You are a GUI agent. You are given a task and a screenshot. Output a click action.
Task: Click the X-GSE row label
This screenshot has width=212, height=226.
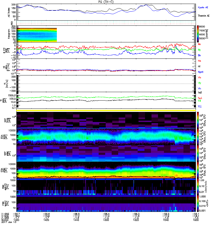pos(5,214)
